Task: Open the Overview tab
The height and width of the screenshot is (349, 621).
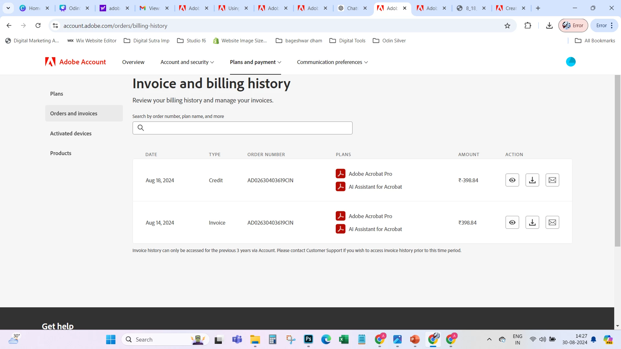Action: click(x=133, y=62)
